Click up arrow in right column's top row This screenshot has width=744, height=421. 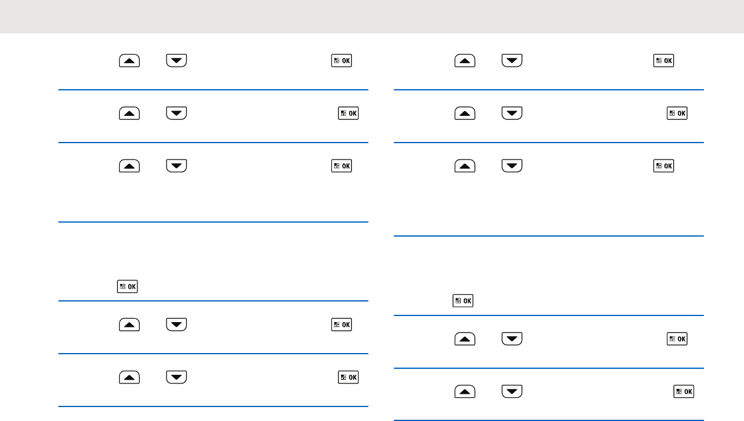466,61
